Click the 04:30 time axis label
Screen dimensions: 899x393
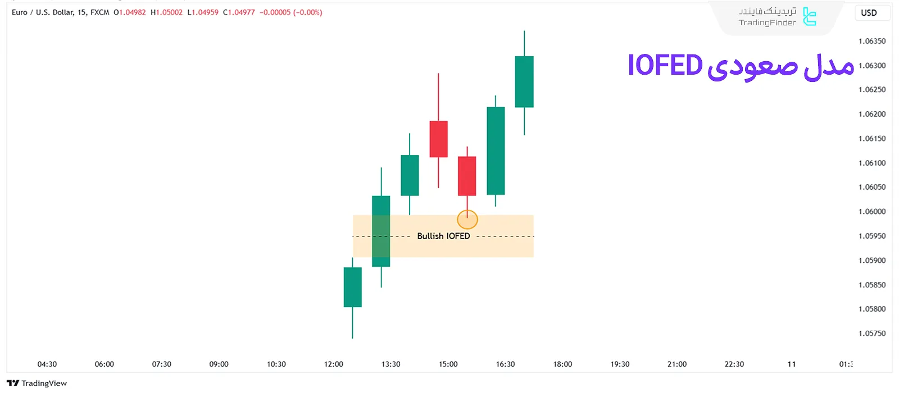coord(47,364)
